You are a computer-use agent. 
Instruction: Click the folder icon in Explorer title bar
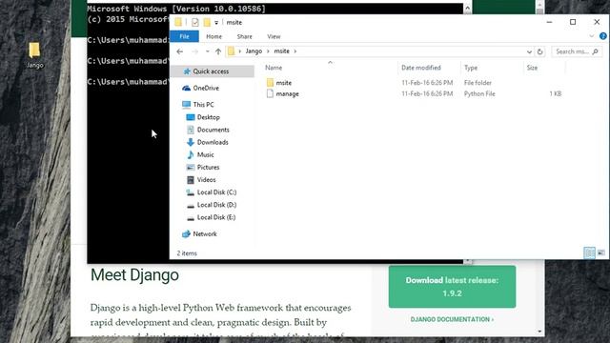pyautogui.click(x=178, y=22)
